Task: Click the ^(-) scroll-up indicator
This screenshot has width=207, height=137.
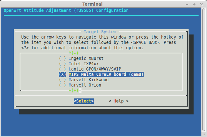Action: pyautogui.click(x=74, y=53)
